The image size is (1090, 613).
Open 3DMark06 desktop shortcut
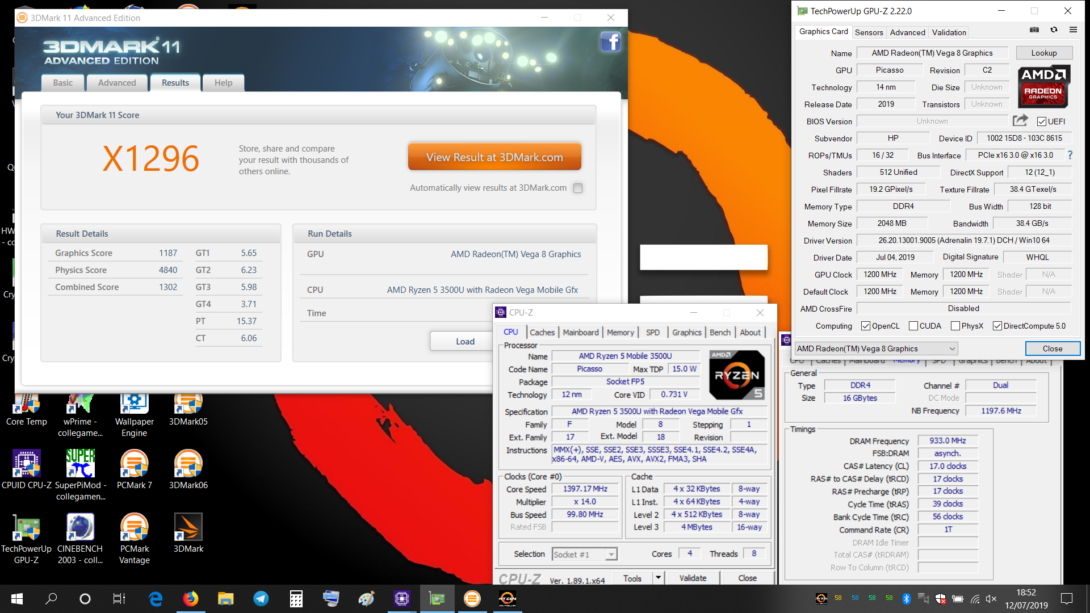click(x=188, y=469)
